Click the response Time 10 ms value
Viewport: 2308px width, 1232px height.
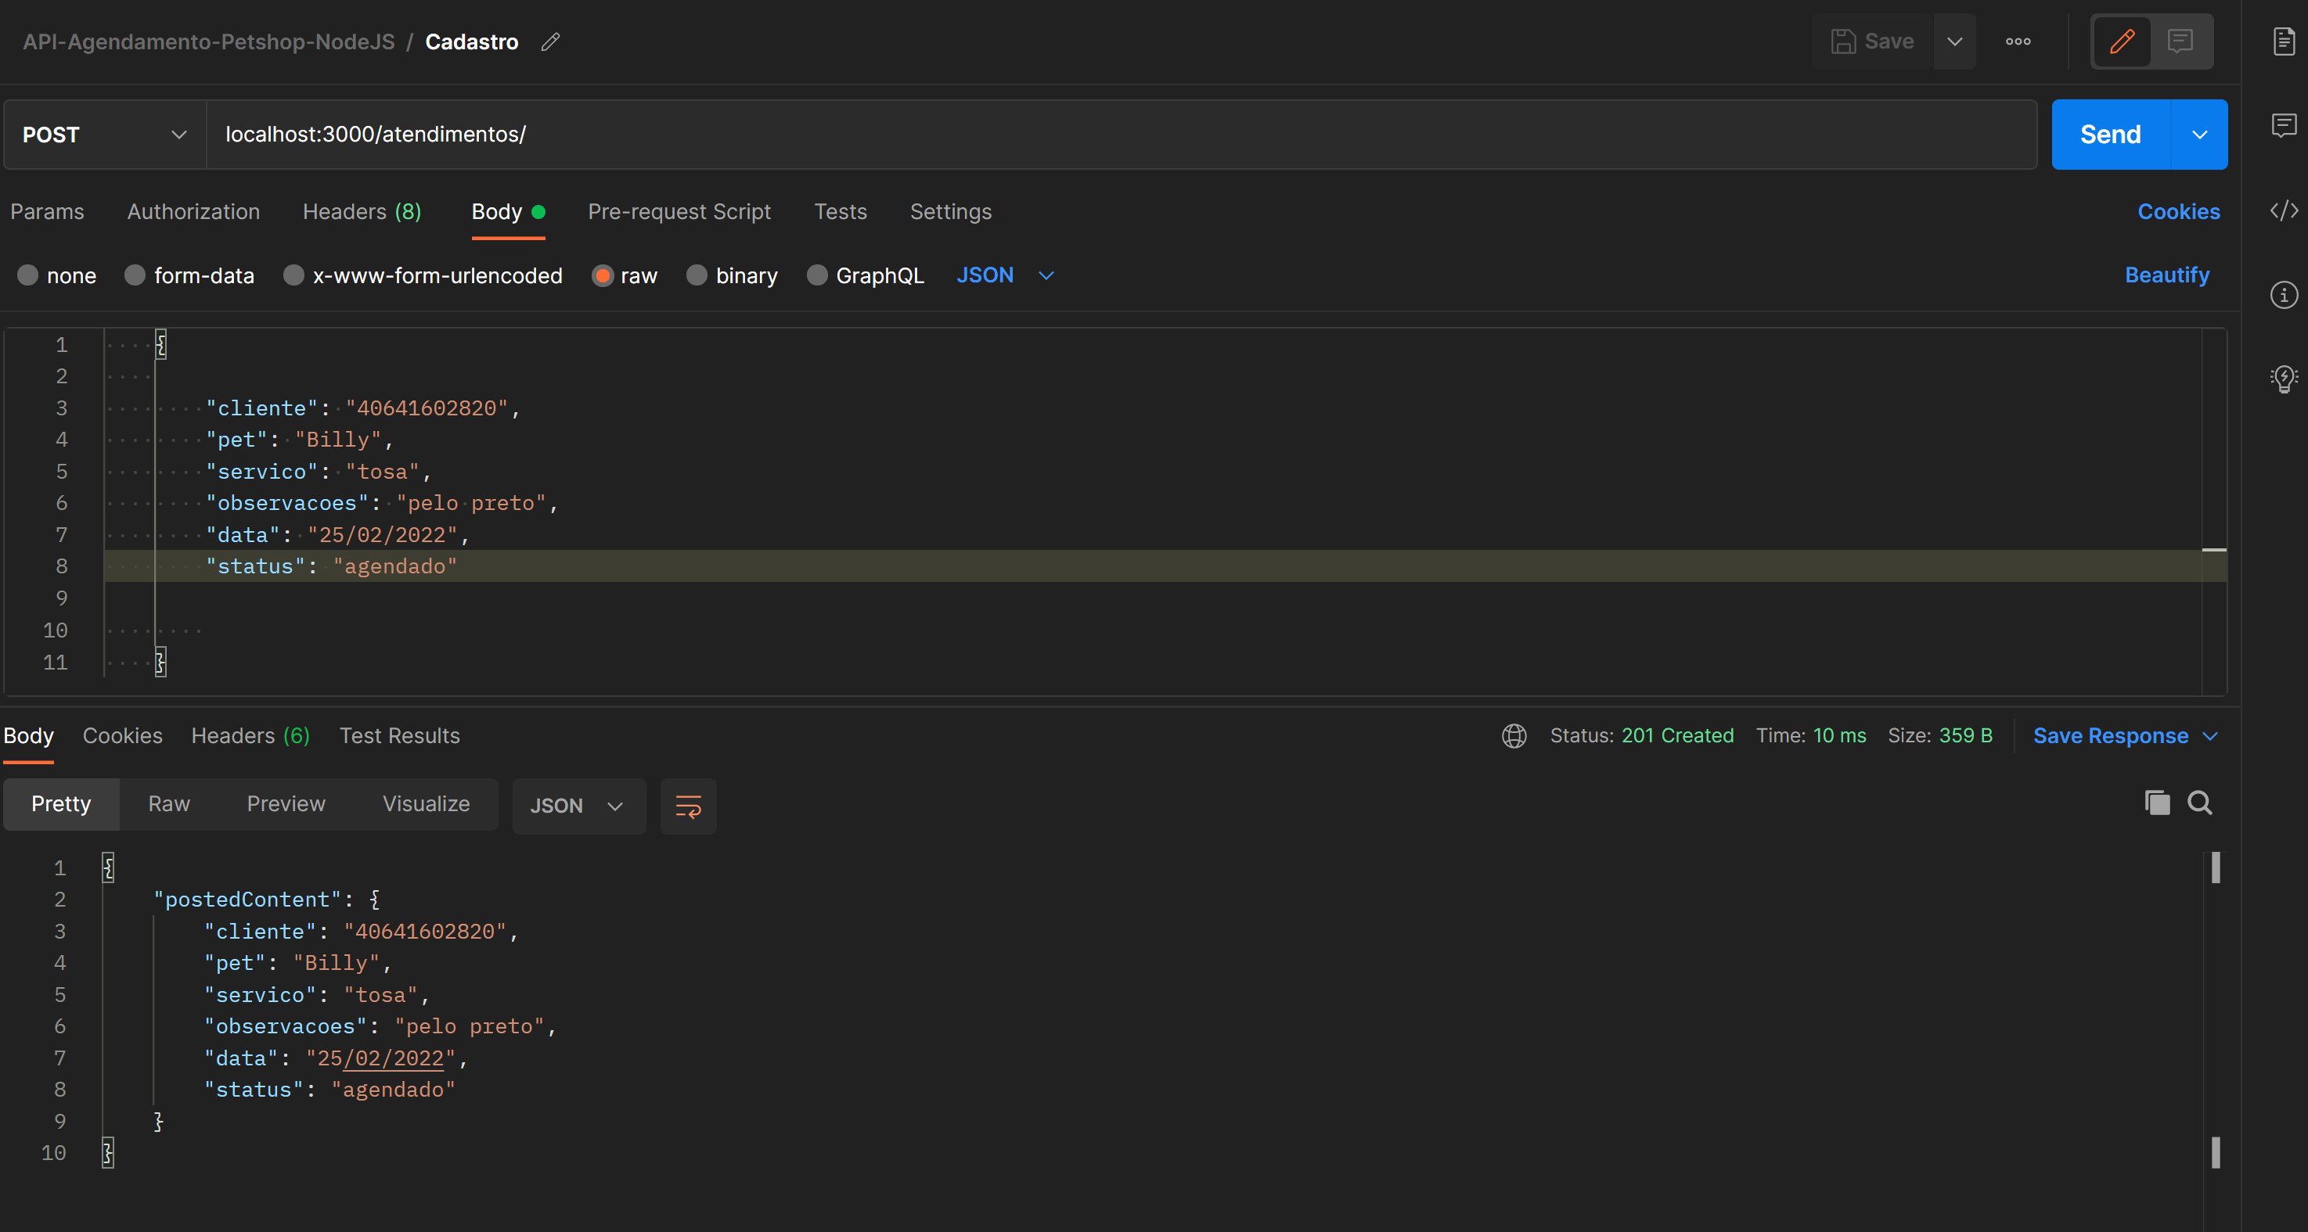point(1839,736)
